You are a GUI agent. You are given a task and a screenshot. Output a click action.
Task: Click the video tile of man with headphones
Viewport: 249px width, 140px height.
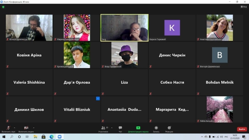pyautogui.click(x=29, y=28)
